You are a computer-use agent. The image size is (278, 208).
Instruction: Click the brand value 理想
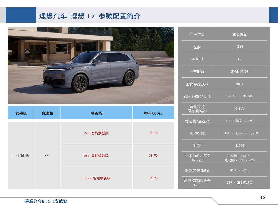click(240, 47)
